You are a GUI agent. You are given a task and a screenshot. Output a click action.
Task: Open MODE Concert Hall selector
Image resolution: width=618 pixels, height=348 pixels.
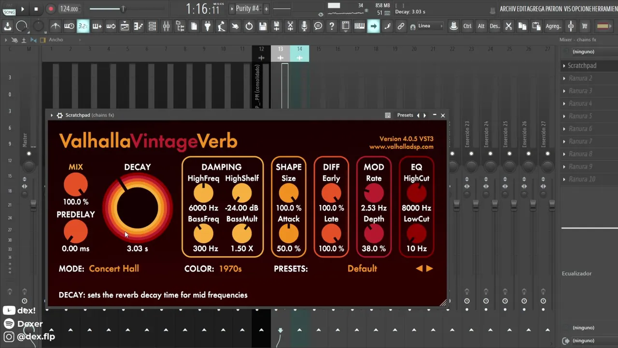click(114, 269)
